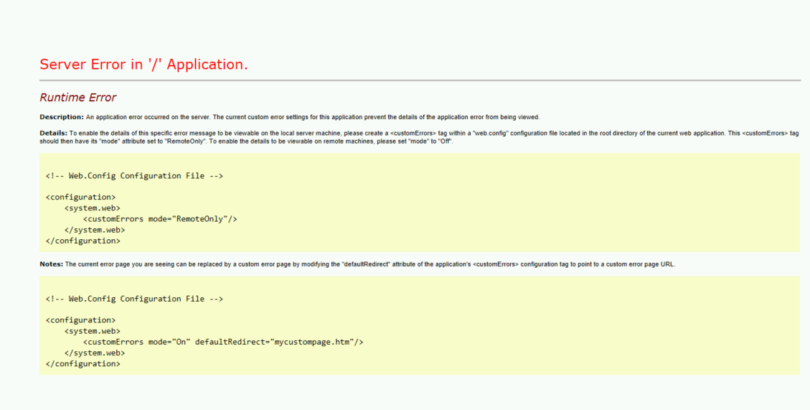Click the 'Runtime Error' subheading
Screen dimensions: 810x410
(x=78, y=98)
